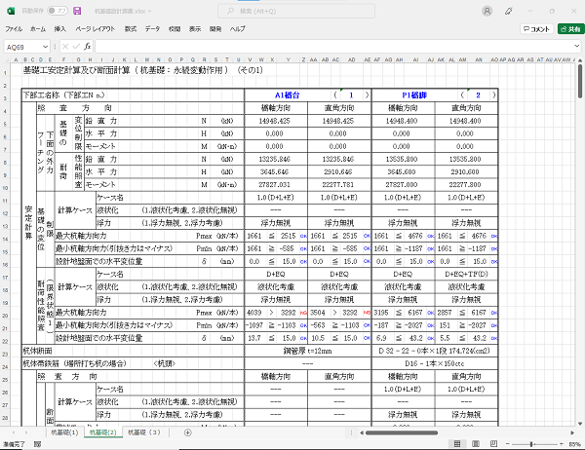Click row header 20

click(x=5, y=316)
